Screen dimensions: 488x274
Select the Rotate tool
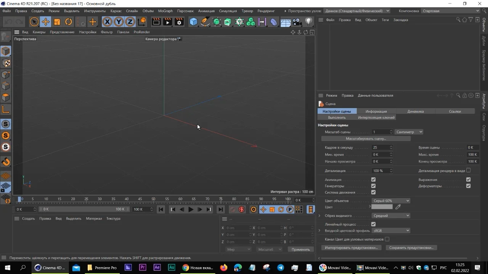tap(69, 22)
